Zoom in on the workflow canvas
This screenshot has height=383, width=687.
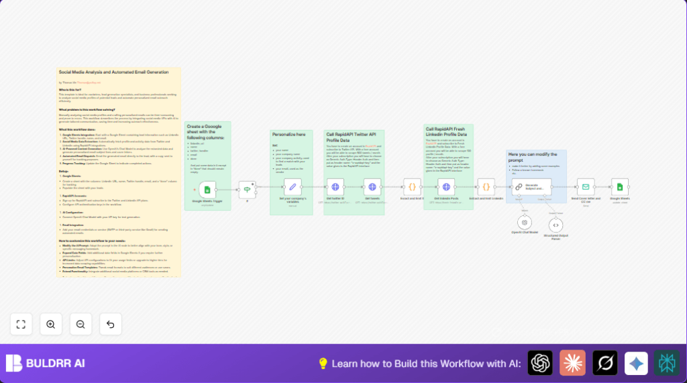[51, 324]
